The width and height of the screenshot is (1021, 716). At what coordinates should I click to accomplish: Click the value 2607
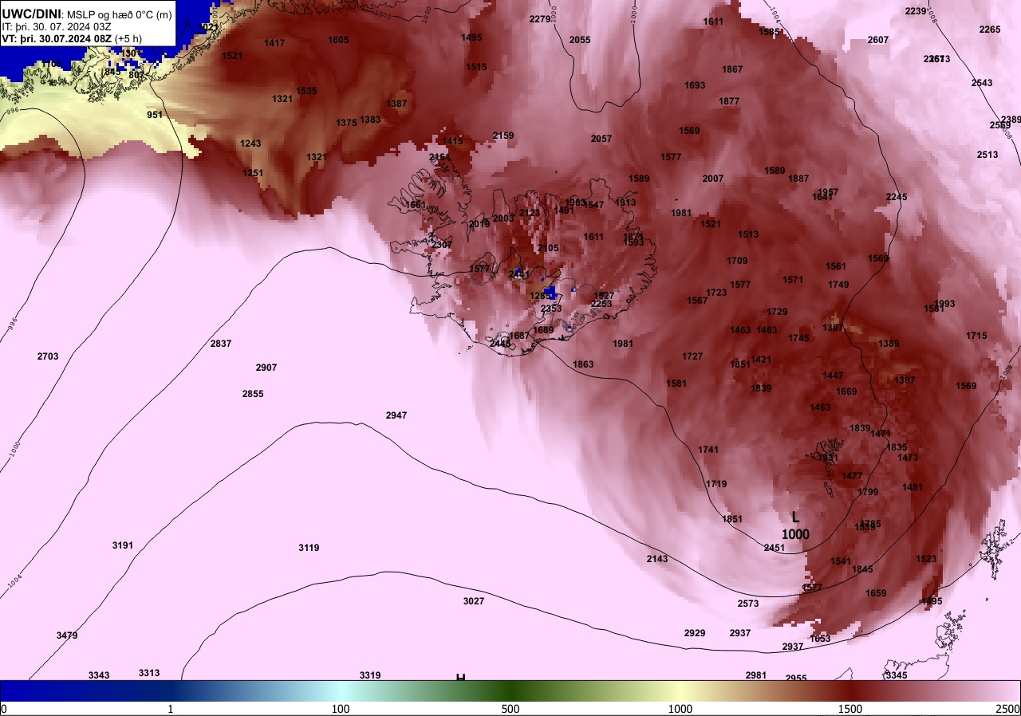click(877, 40)
